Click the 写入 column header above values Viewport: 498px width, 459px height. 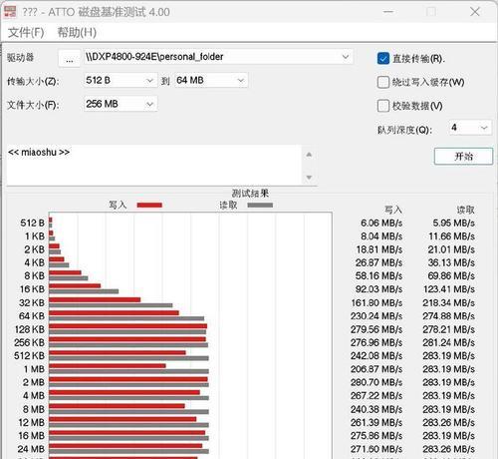pos(393,210)
